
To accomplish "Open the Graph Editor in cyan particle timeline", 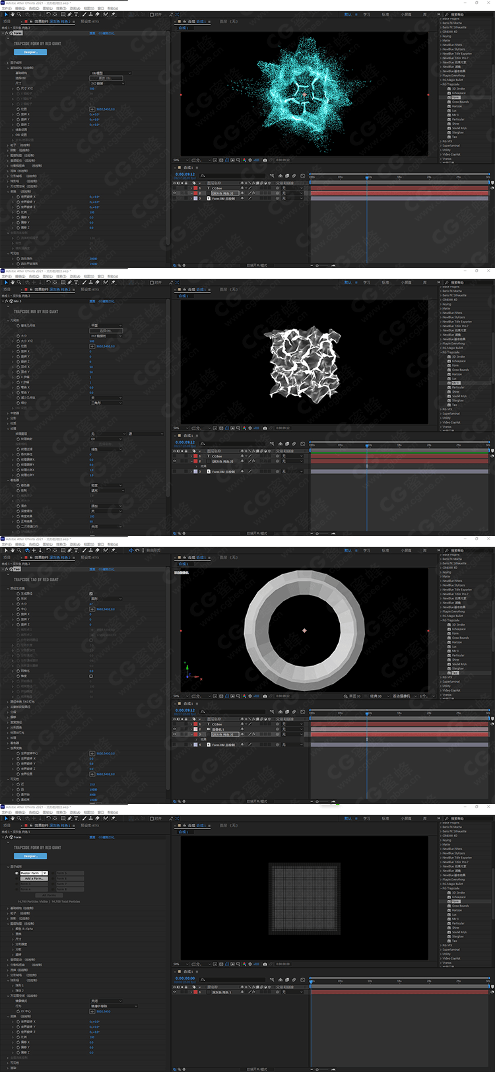I will point(302,176).
